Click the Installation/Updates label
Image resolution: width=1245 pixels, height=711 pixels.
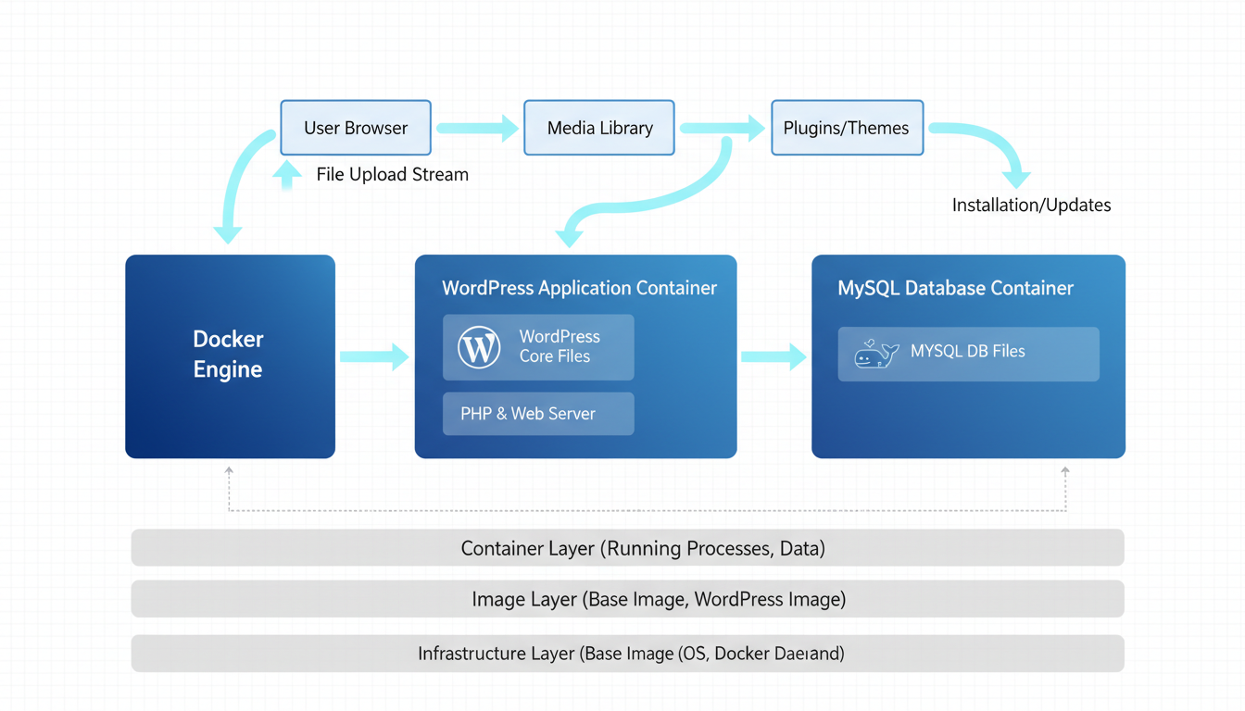(x=1031, y=205)
